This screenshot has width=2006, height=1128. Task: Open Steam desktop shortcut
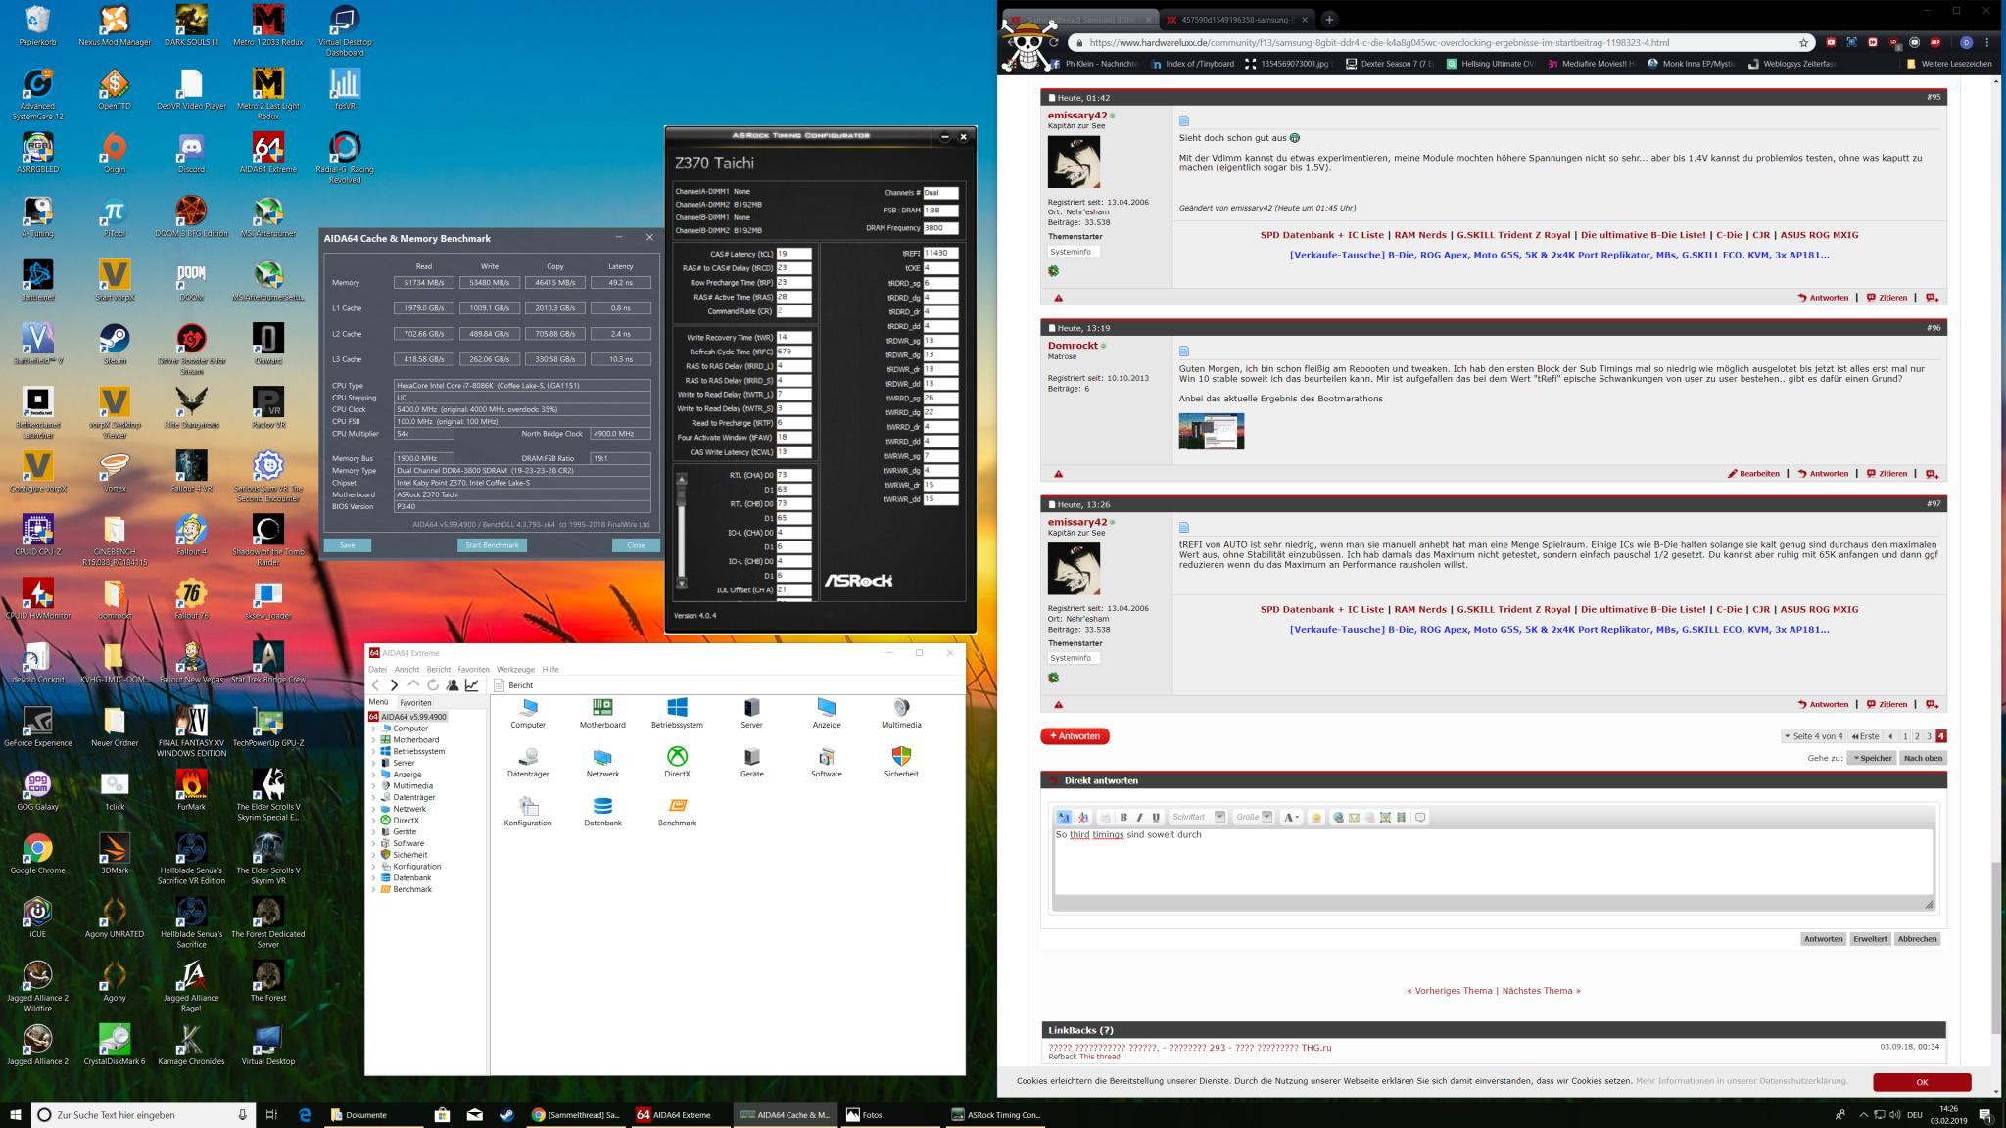pyautogui.click(x=115, y=345)
